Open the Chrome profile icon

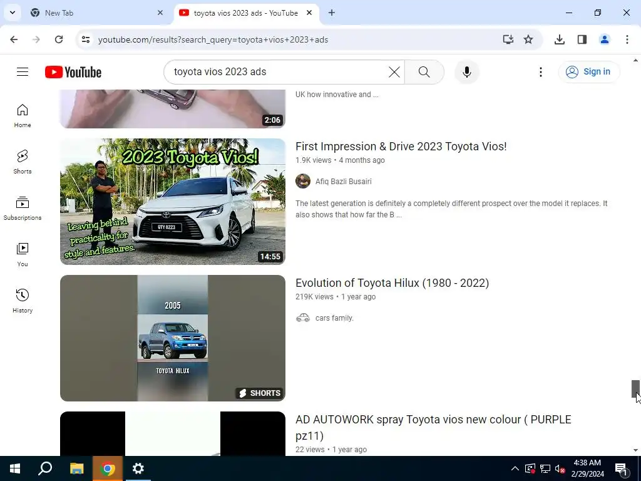604,39
